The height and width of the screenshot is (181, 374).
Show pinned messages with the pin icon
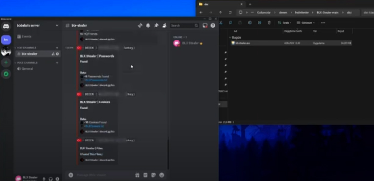pos(156,25)
